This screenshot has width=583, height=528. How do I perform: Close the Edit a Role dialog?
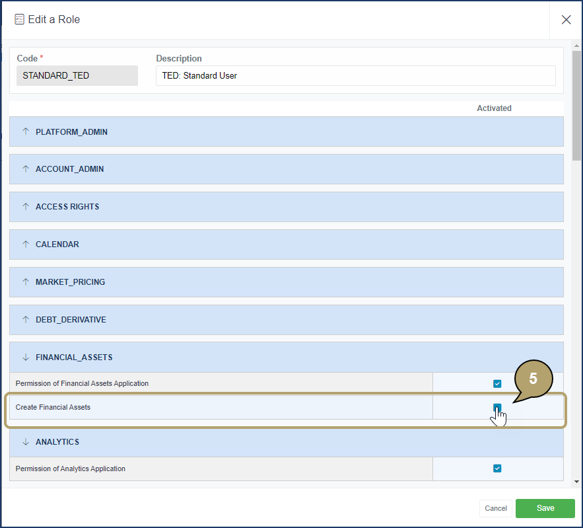(x=566, y=20)
